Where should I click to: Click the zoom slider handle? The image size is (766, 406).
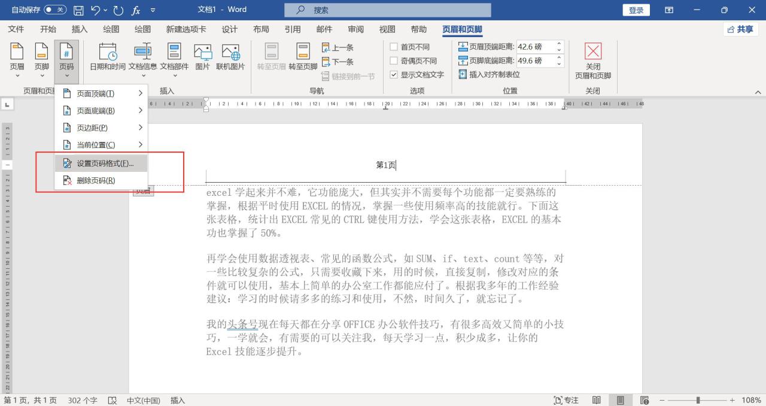coord(698,400)
